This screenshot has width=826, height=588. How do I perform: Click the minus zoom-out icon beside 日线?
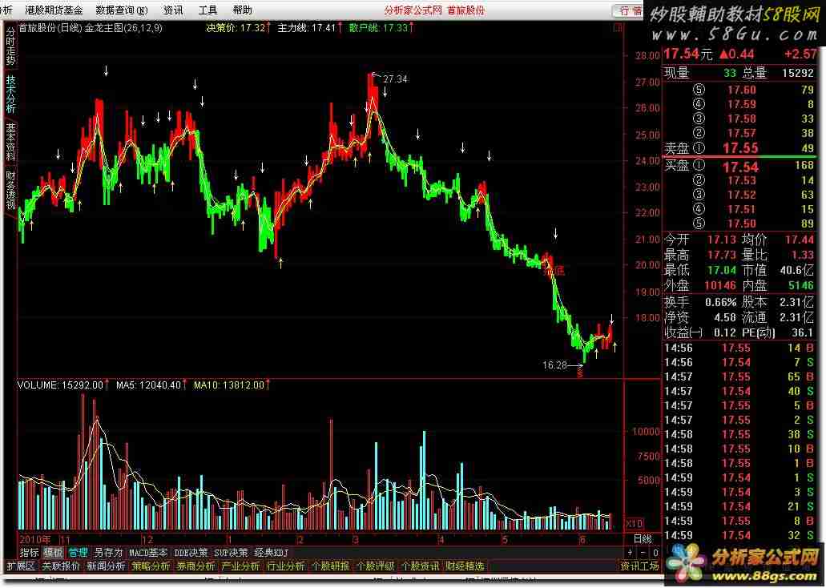tap(642, 553)
